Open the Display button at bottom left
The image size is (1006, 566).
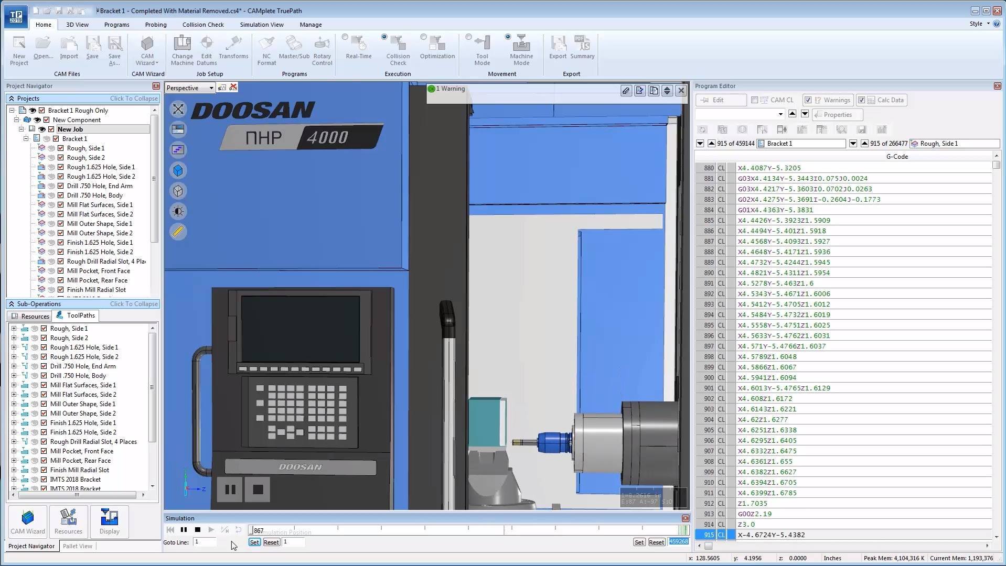coord(109,521)
